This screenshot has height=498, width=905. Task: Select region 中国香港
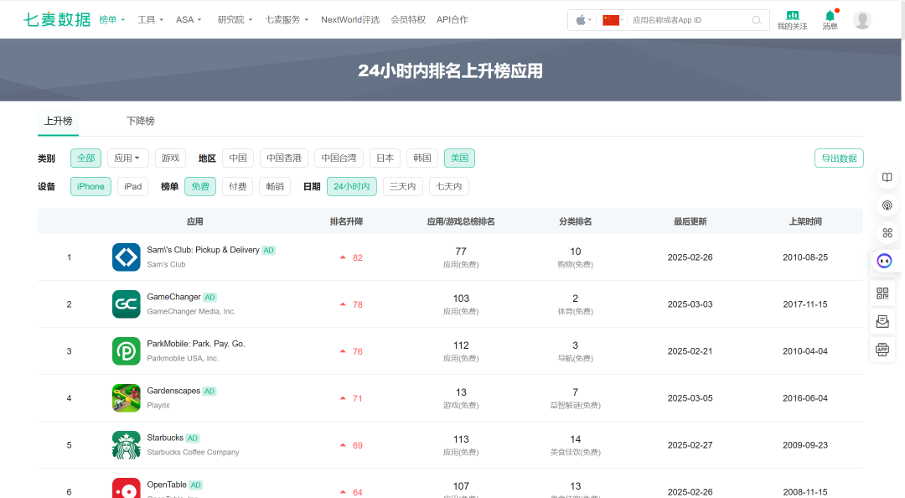pos(284,158)
